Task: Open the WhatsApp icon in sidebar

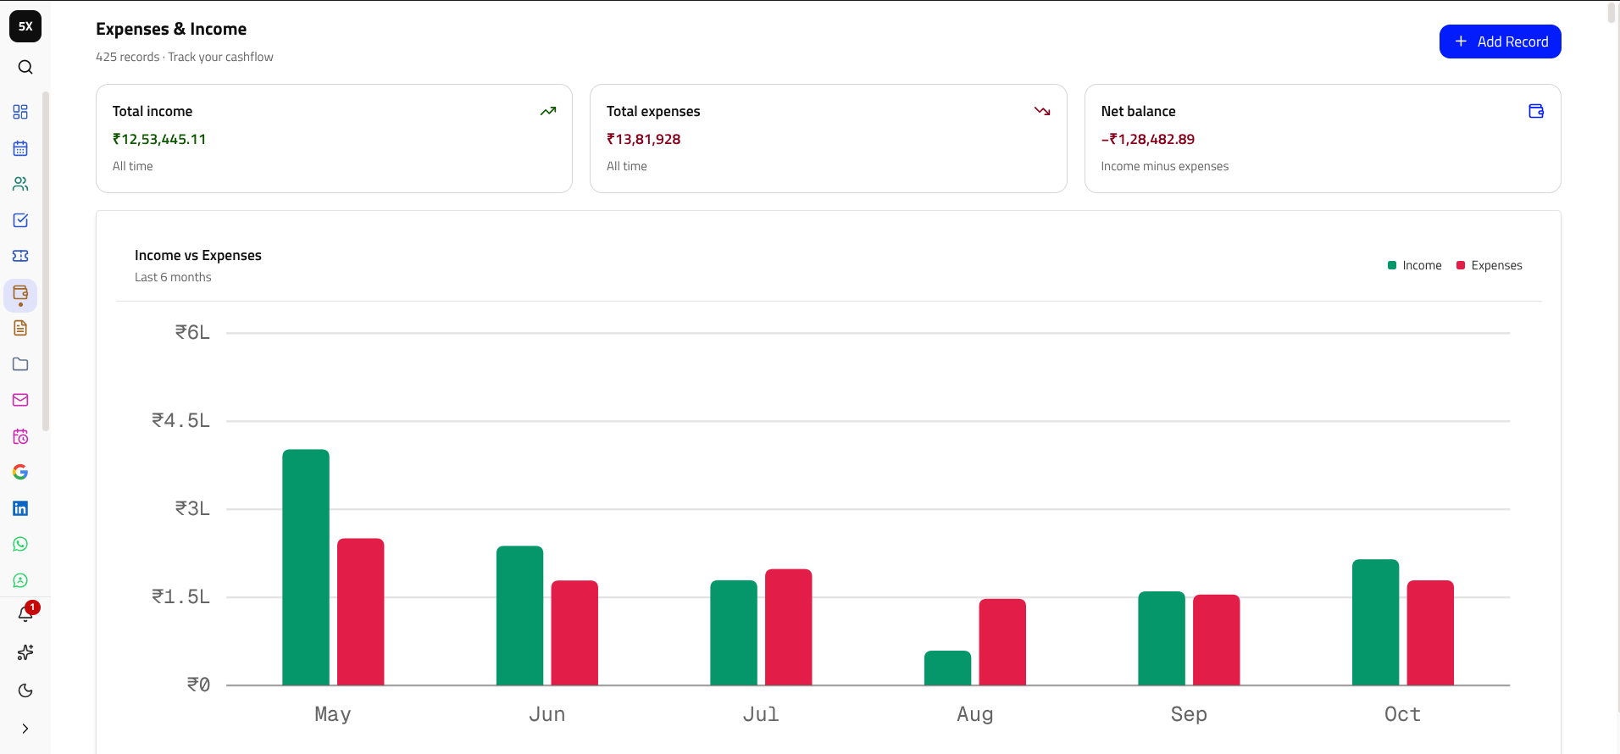Action: coord(20,544)
